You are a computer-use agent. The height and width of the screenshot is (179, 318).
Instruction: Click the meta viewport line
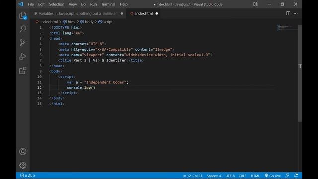coord(135,55)
